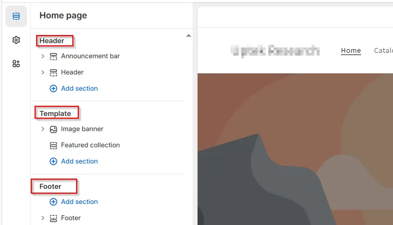Expand the Image banner section
The width and height of the screenshot is (393, 225).
click(x=43, y=129)
